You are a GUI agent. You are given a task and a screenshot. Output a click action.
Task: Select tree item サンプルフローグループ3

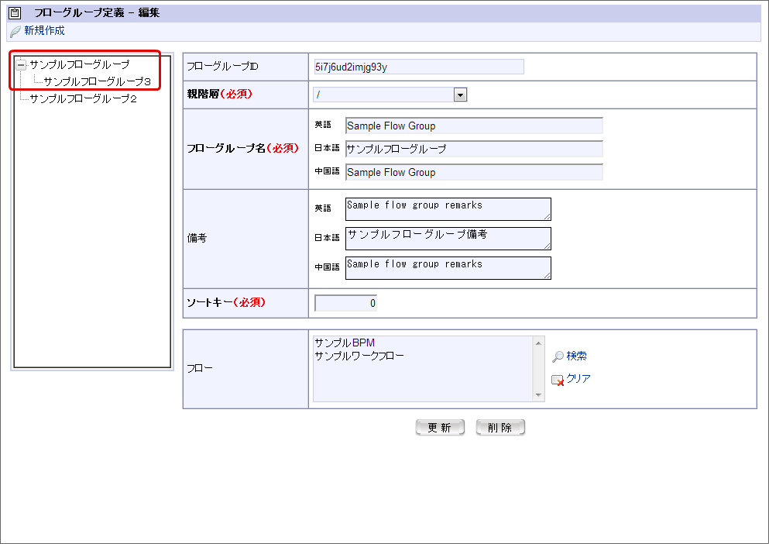point(97,81)
